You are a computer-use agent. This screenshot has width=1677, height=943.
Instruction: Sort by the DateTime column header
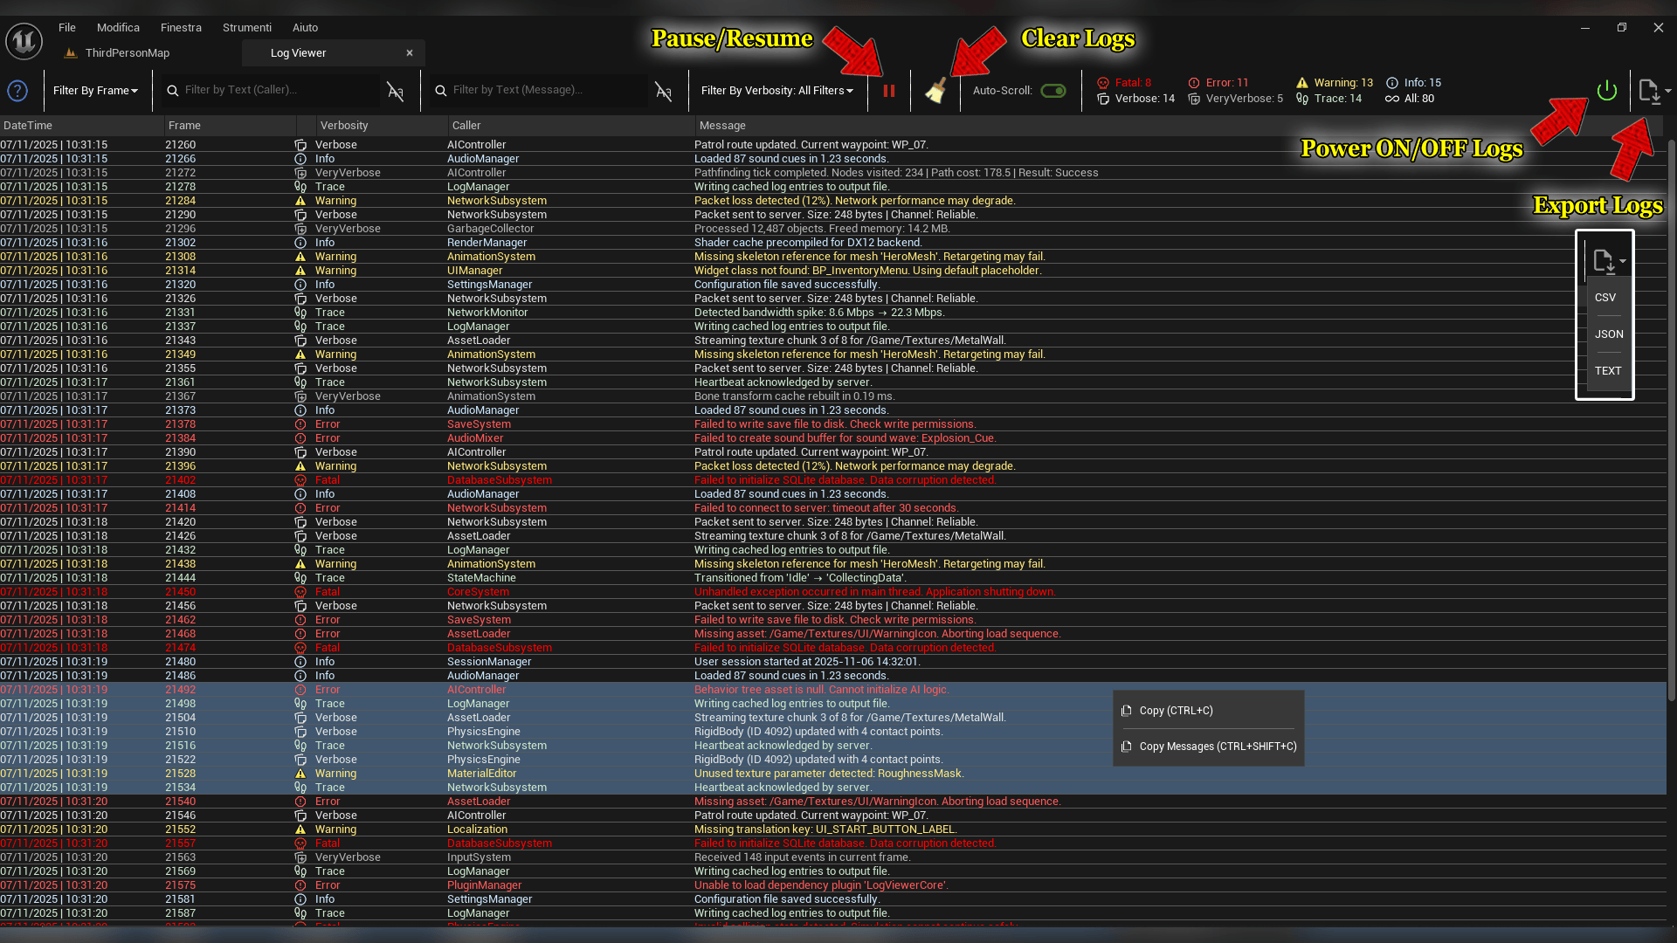pos(81,126)
